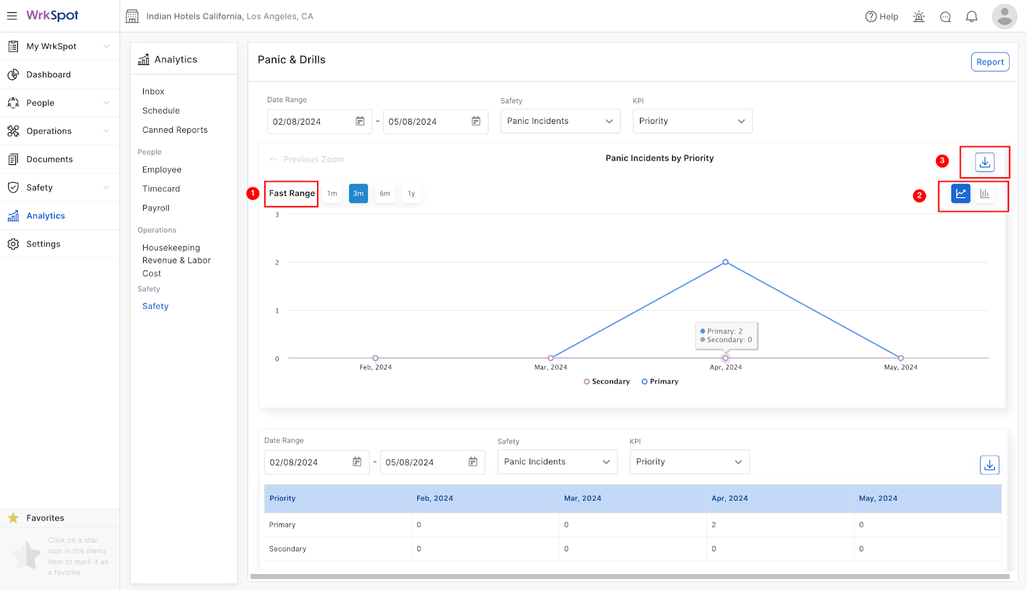Viewport: 1027px width, 590px height.
Task: Open the user profile avatar
Action: point(1005,17)
